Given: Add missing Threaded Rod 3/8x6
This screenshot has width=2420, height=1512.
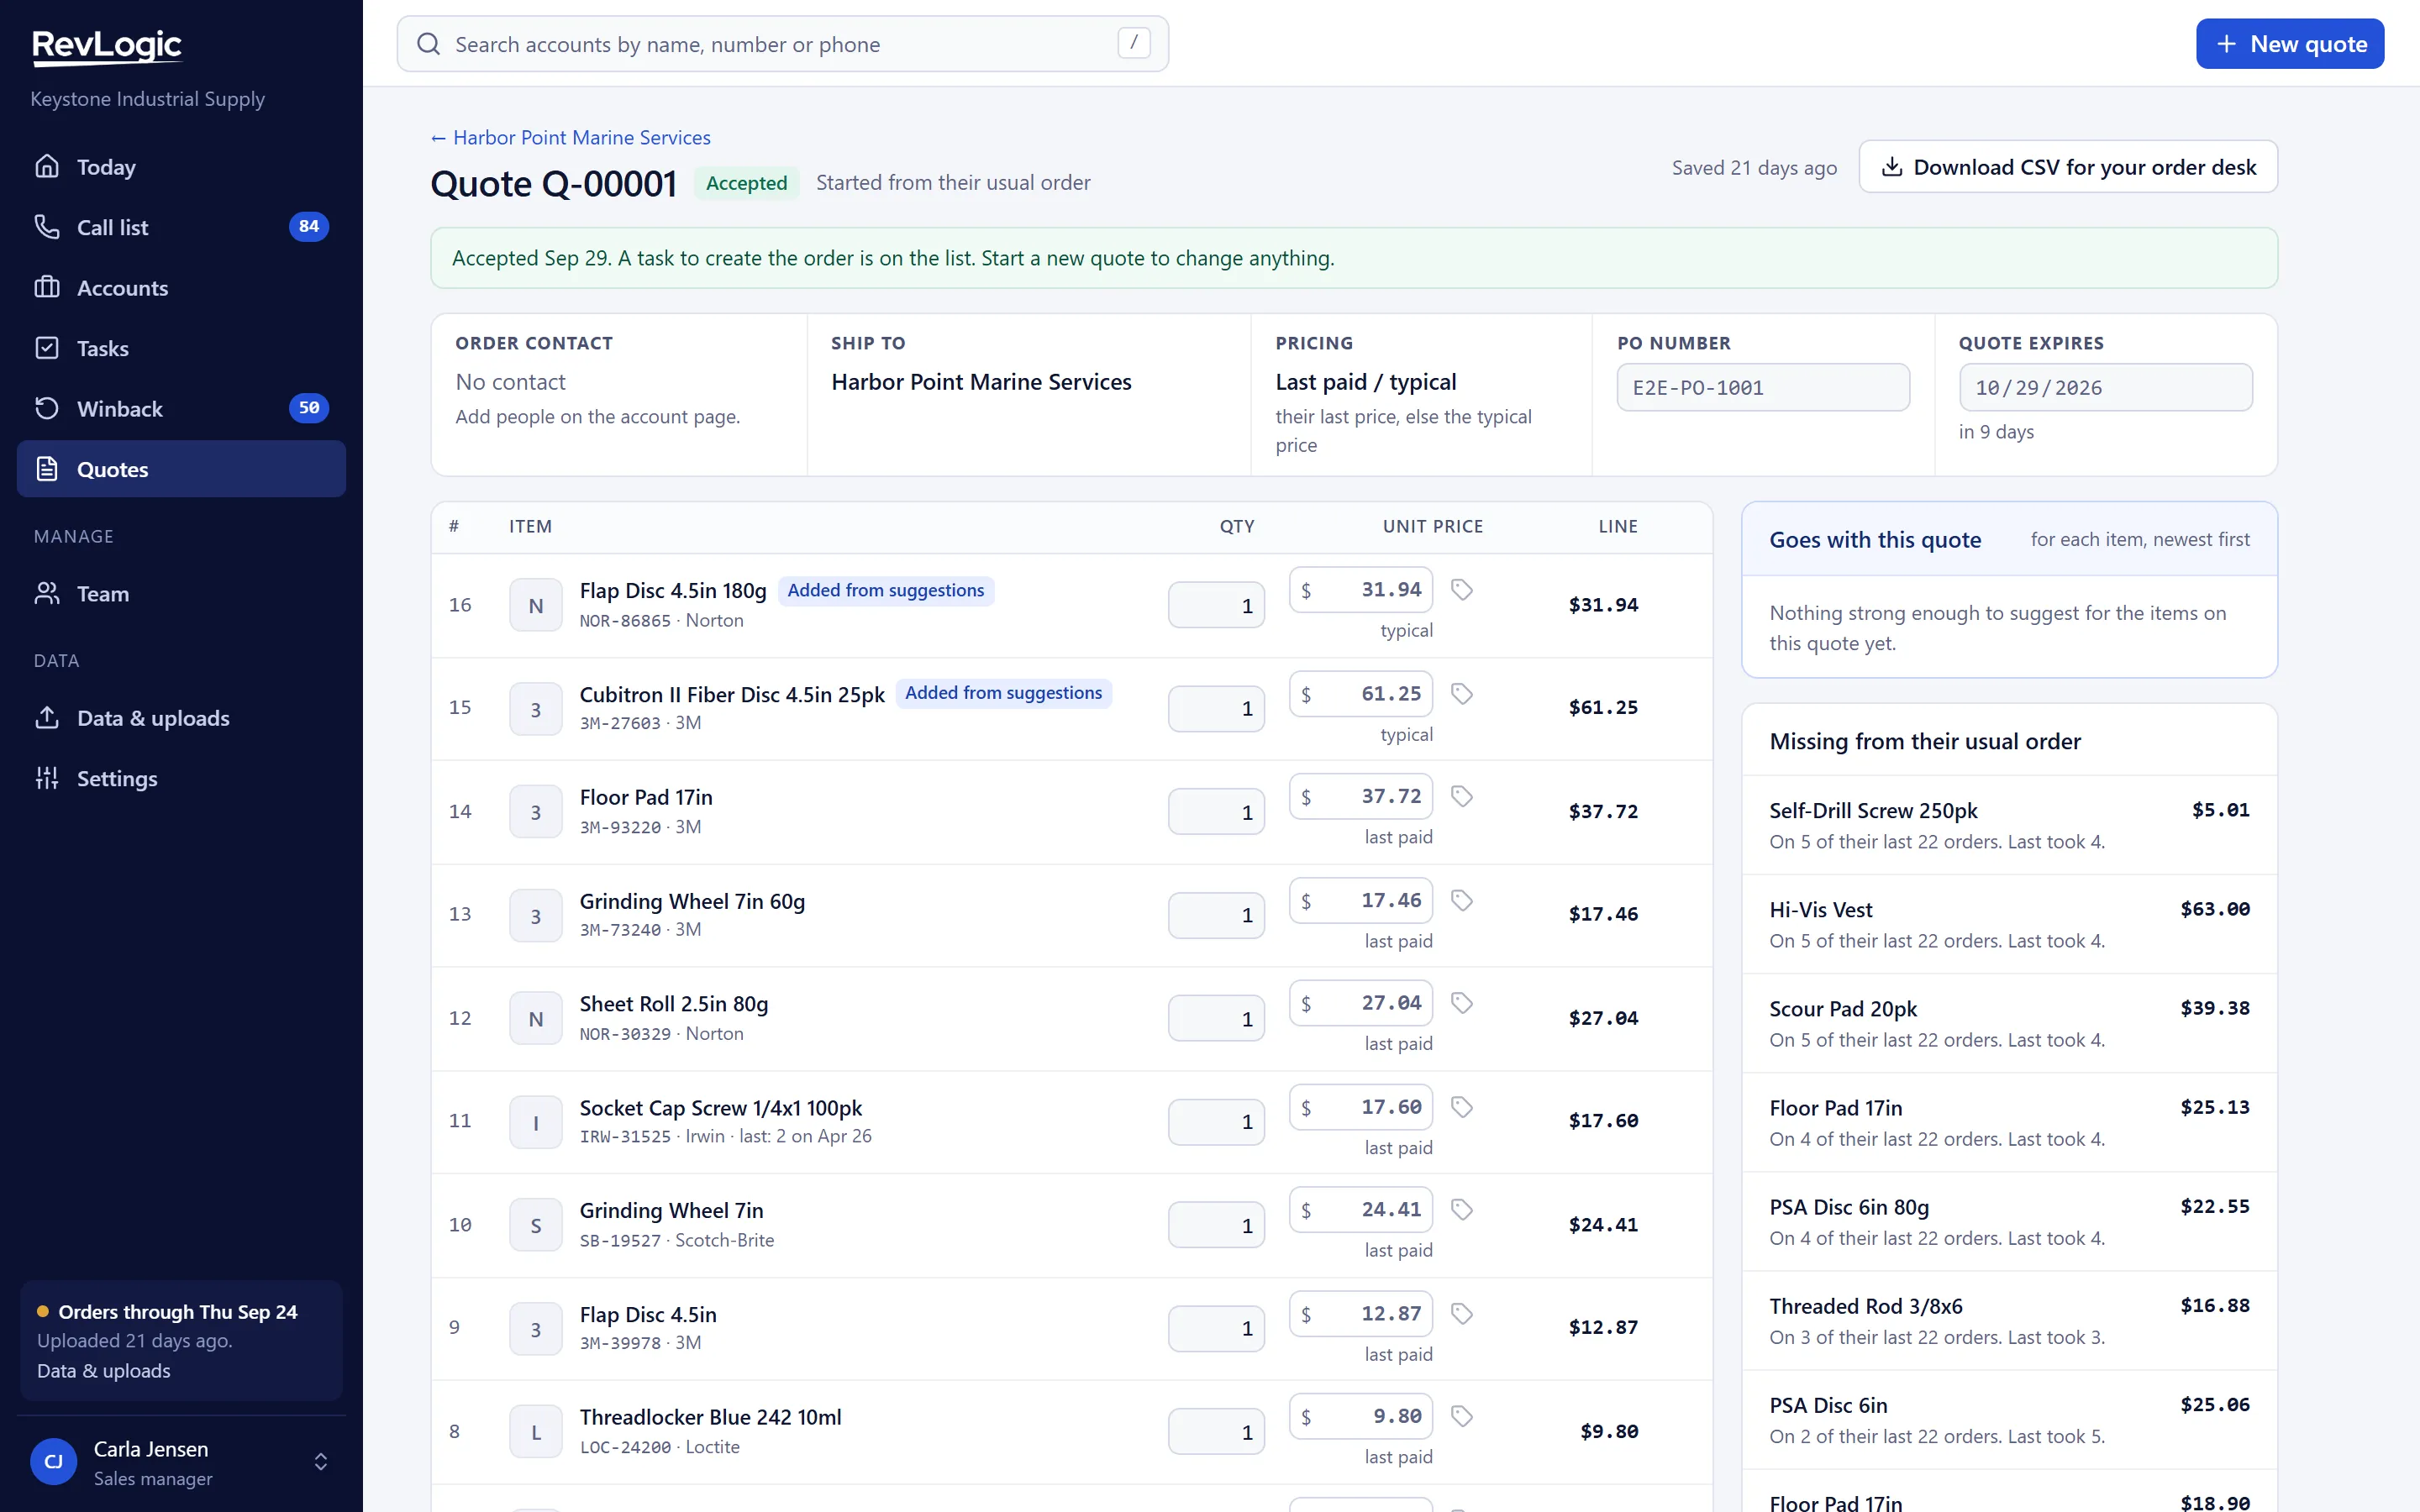Looking at the screenshot, I should 2009,1321.
